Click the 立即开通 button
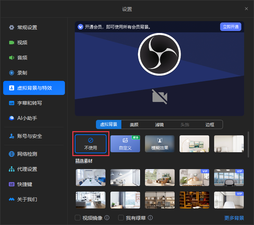 [231, 27]
